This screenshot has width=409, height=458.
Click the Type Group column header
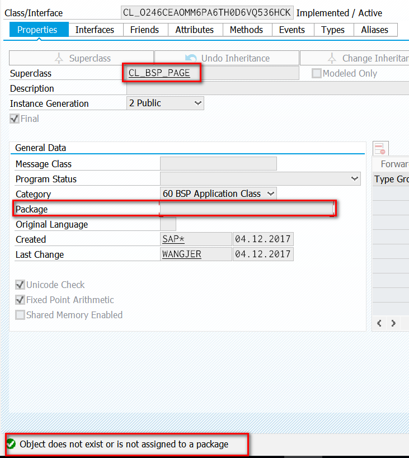tap(392, 179)
